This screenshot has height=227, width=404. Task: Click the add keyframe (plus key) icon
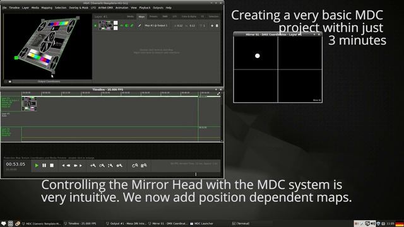(93, 165)
